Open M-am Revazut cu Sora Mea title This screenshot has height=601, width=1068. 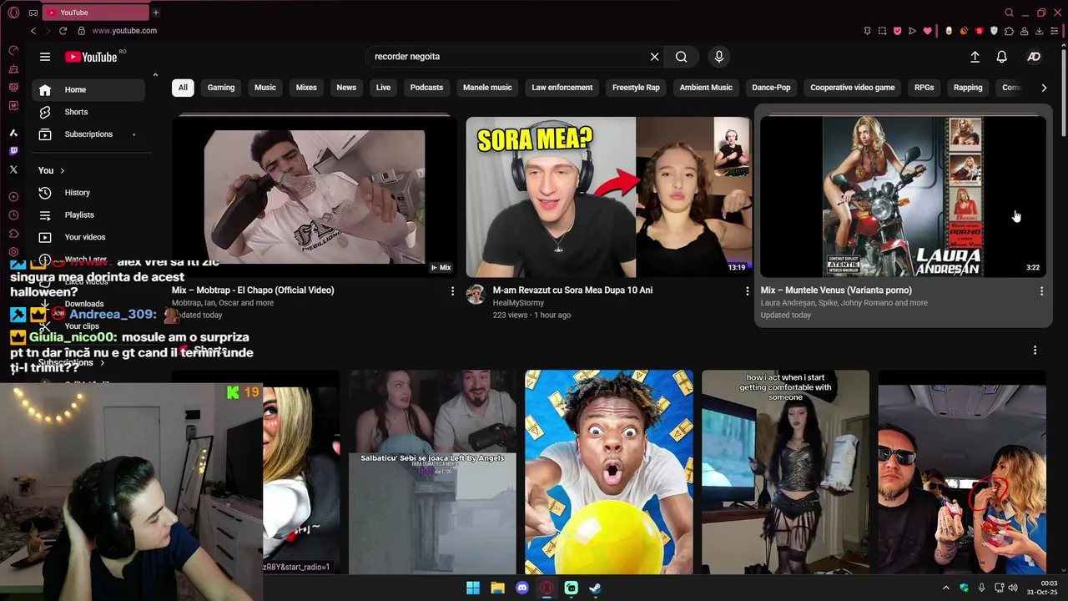click(x=572, y=290)
